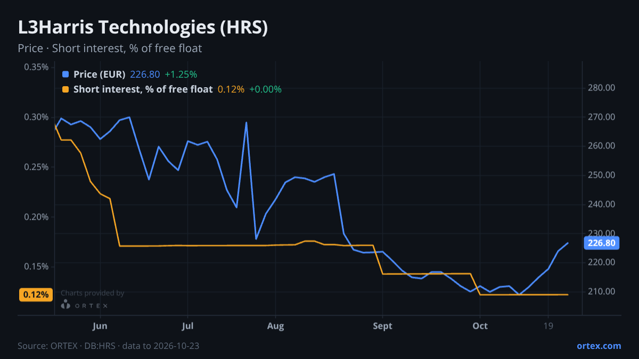Click the Sept label on time axis
The width and height of the screenshot is (639, 359).
coord(382,326)
